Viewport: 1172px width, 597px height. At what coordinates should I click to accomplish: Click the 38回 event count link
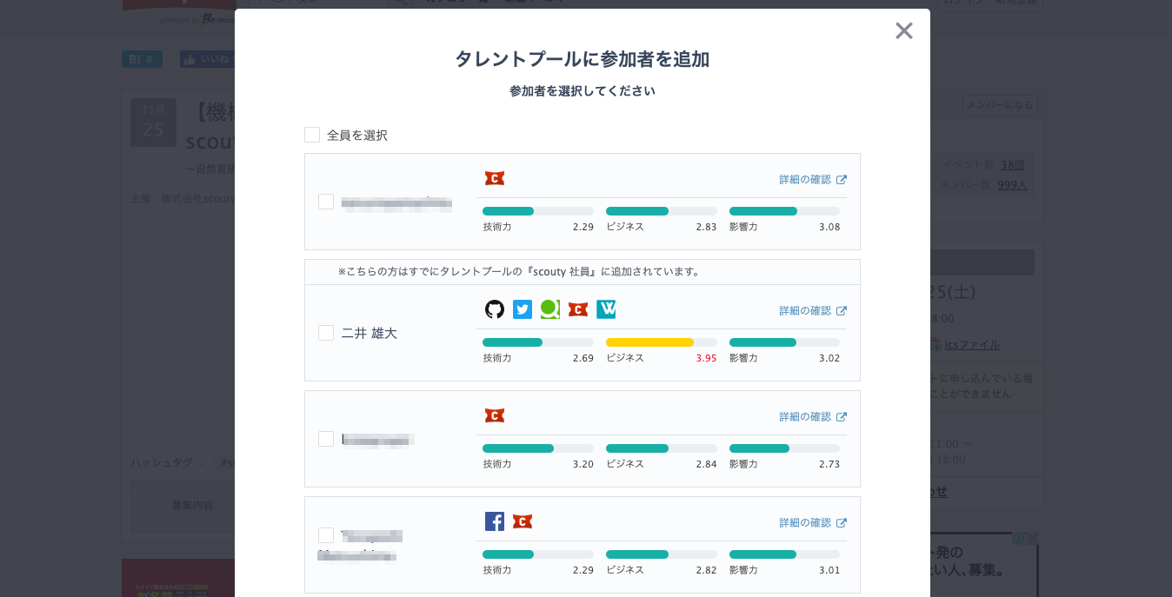pos(1012,164)
